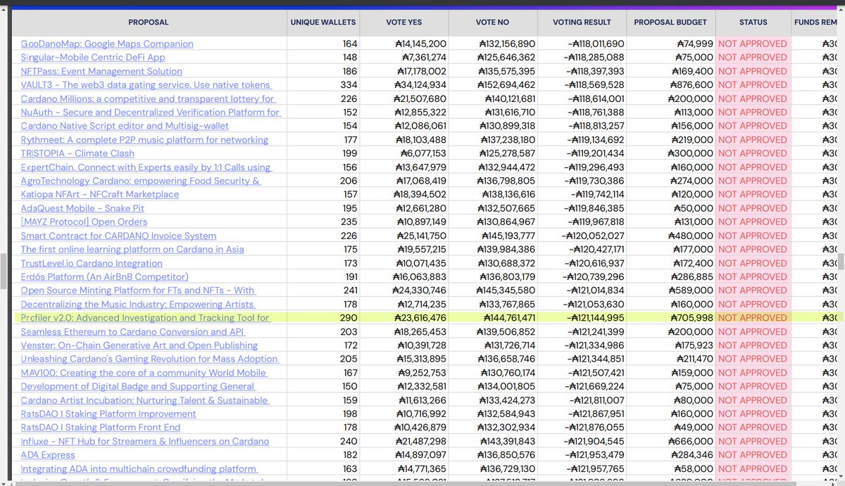The height and width of the screenshot is (486, 845).
Task: Open Singular-Mobile Centric DeFi App proposal
Action: coord(93,58)
